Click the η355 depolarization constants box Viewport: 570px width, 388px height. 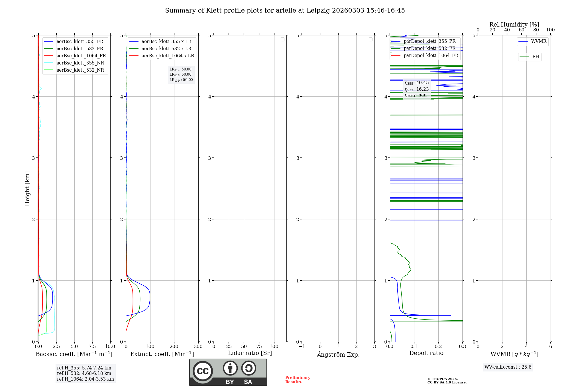[x=416, y=89]
